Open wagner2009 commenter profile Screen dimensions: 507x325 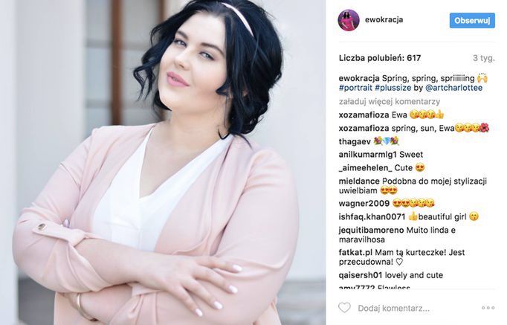coord(364,204)
